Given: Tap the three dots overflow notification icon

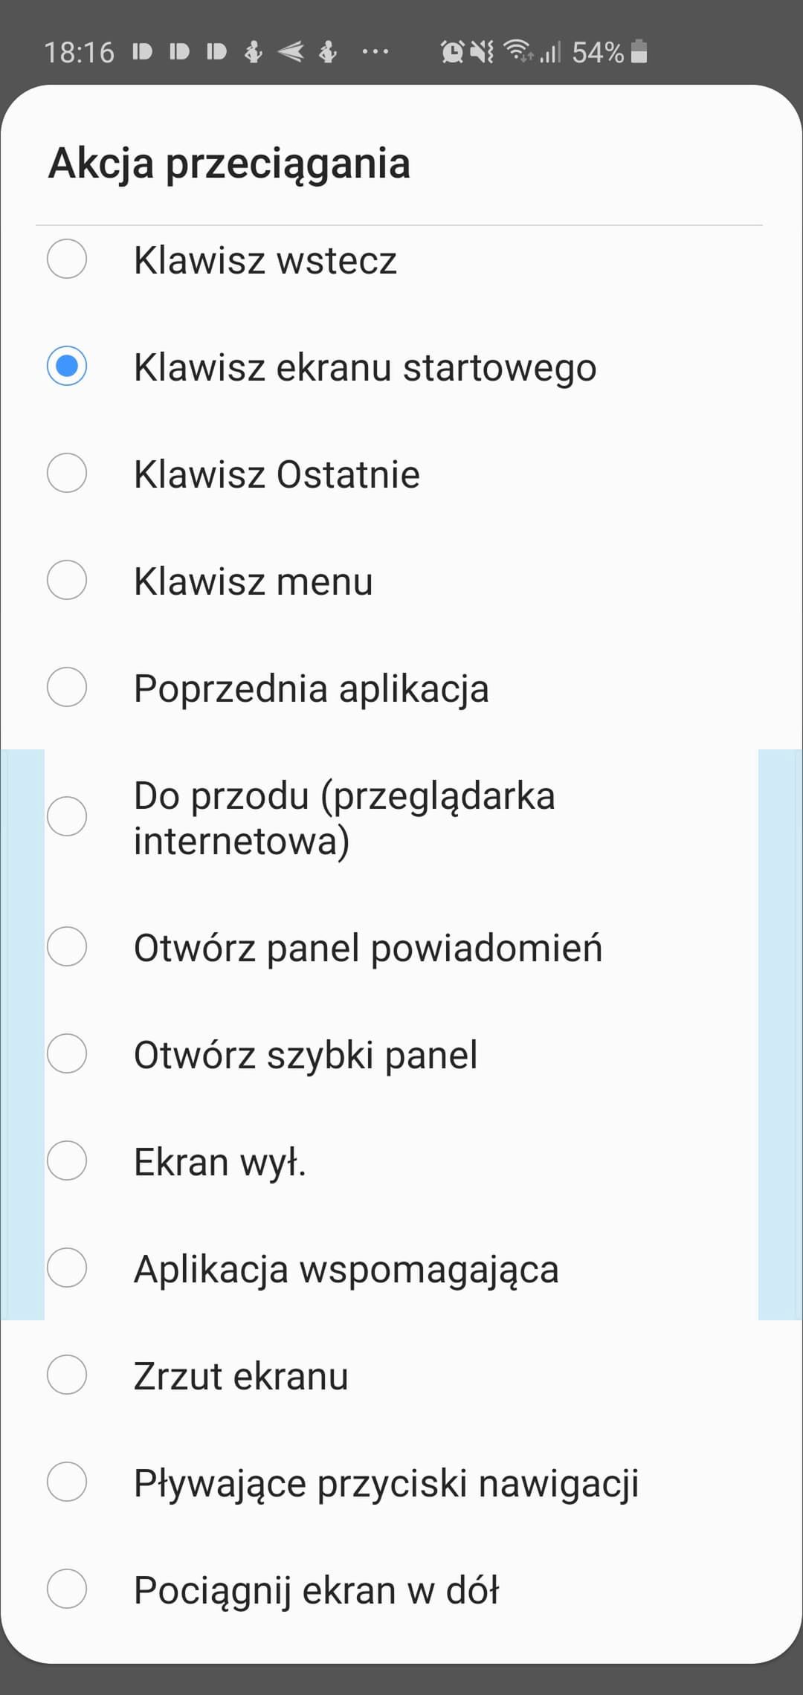Looking at the screenshot, I should (375, 52).
